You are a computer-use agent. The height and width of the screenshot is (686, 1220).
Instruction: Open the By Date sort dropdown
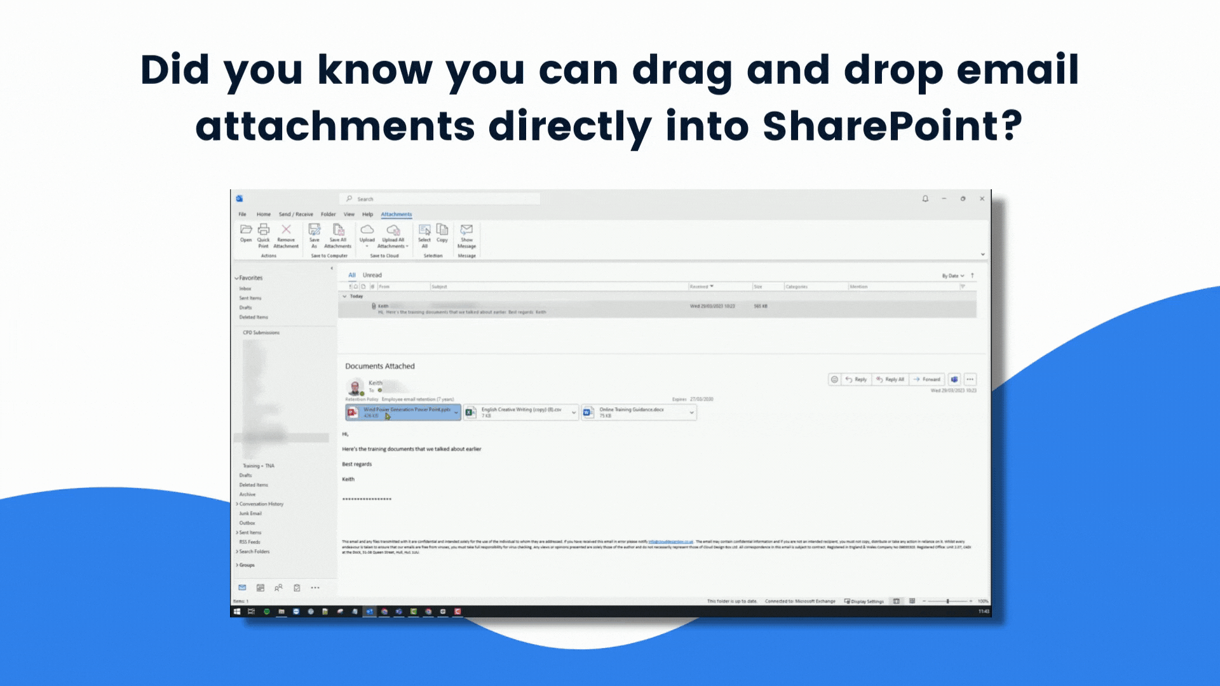(953, 276)
